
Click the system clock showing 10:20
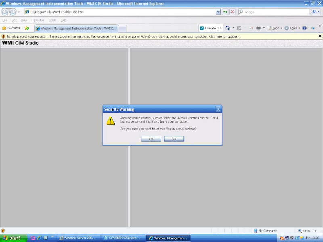point(313,238)
